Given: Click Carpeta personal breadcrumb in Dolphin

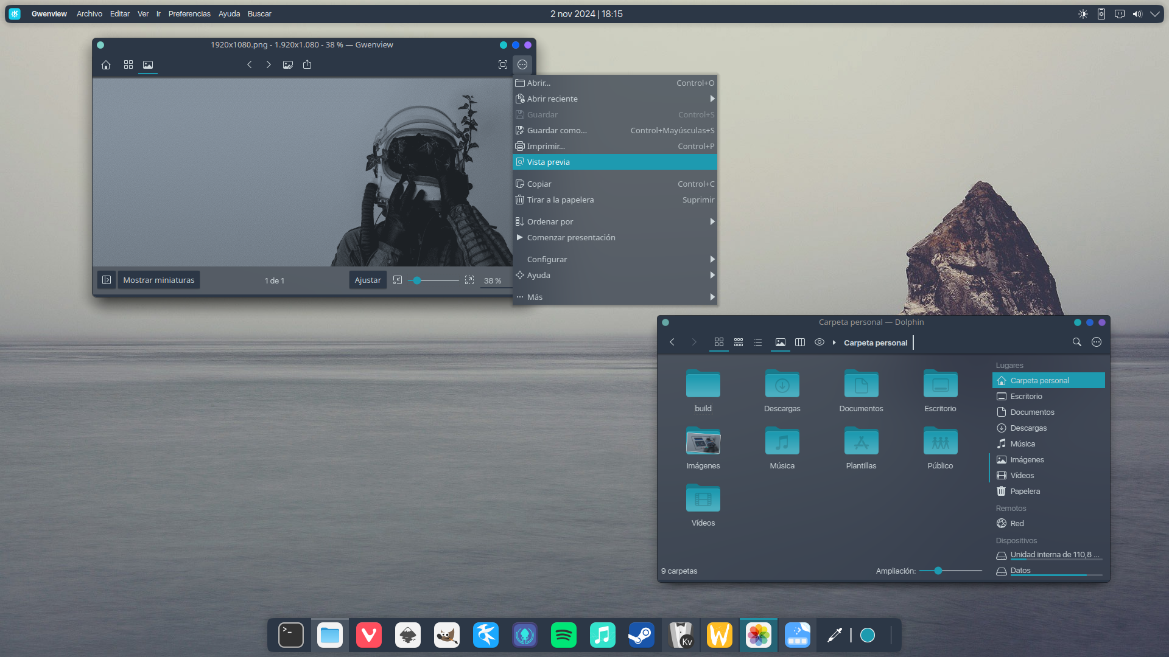Looking at the screenshot, I should [x=876, y=342].
